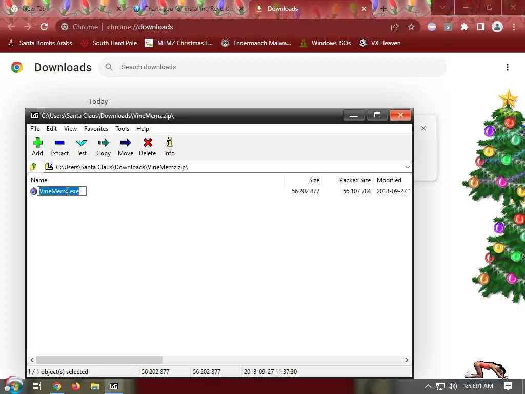The width and height of the screenshot is (525, 394).
Task: Open Santa Bombs Arabs bookmark
Action: coord(40,43)
